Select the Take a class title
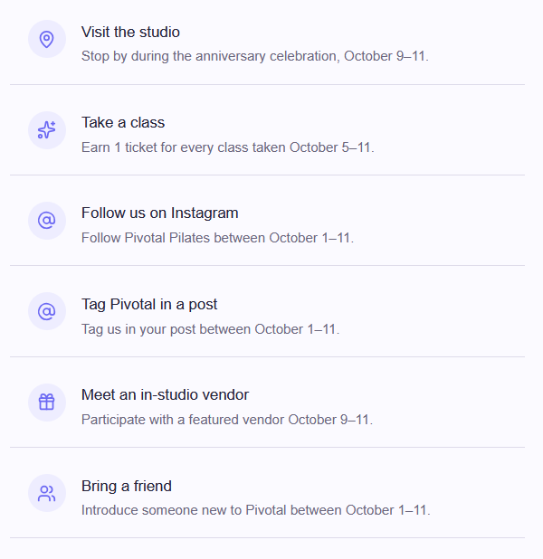Screen dimensions: 543x559 click(x=123, y=123)
